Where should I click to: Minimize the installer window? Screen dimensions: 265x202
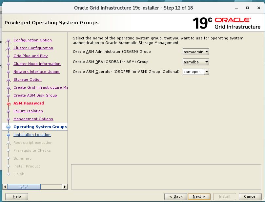point(236,8)
